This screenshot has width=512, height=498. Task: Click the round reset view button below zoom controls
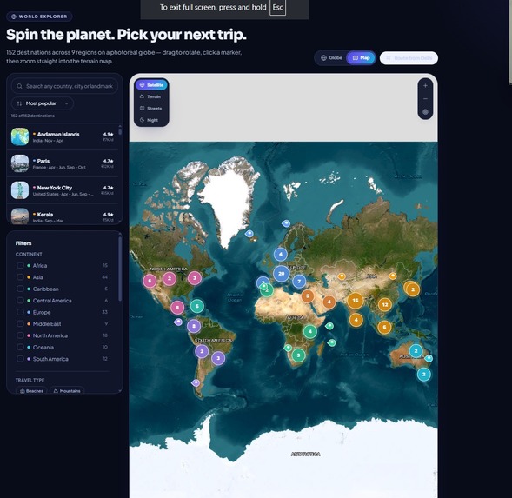point(425,112)
